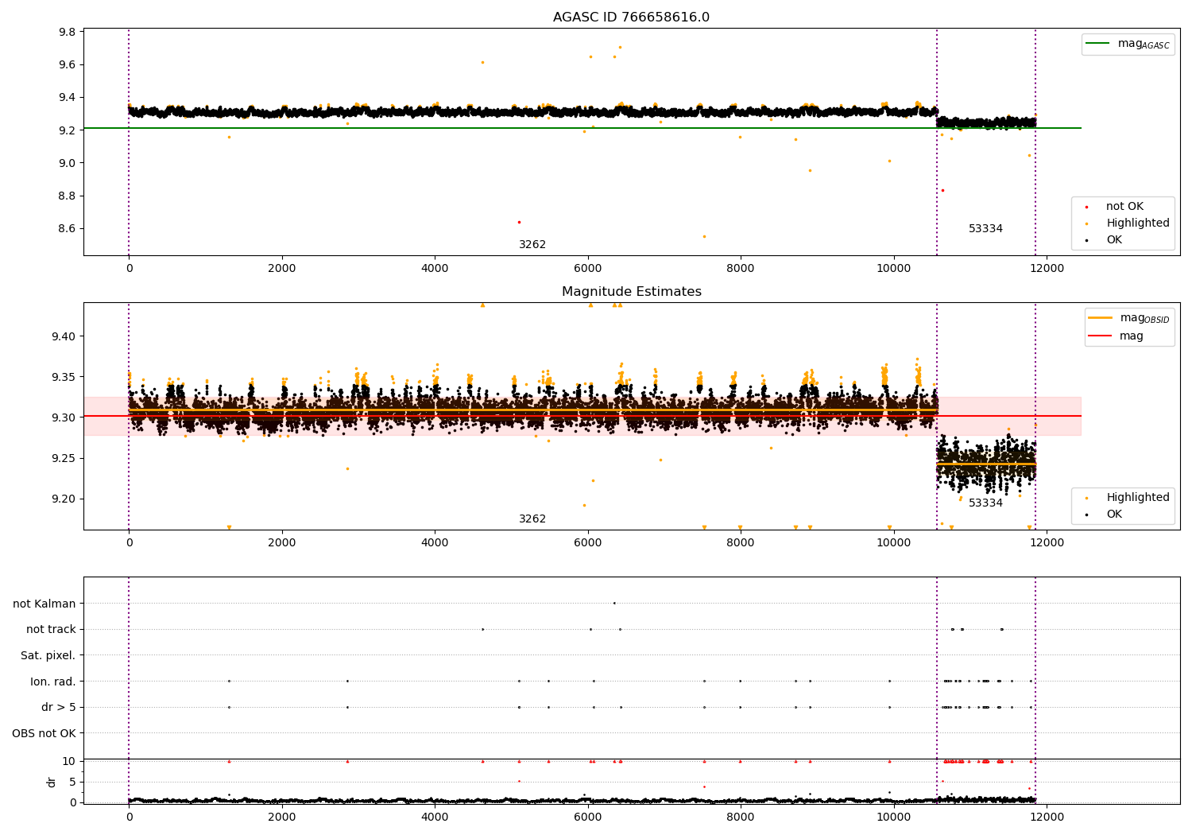This screenshot has width=1192, height=835.
Task: Click the 9.35 tick on Magnitude Estimates axis
Action: 64,377
